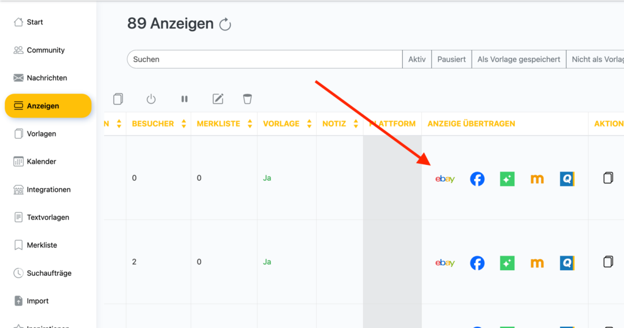Click the Suchen search field
Image resolution: width=624 pixels, height=328 pixels.
(264, 59)
